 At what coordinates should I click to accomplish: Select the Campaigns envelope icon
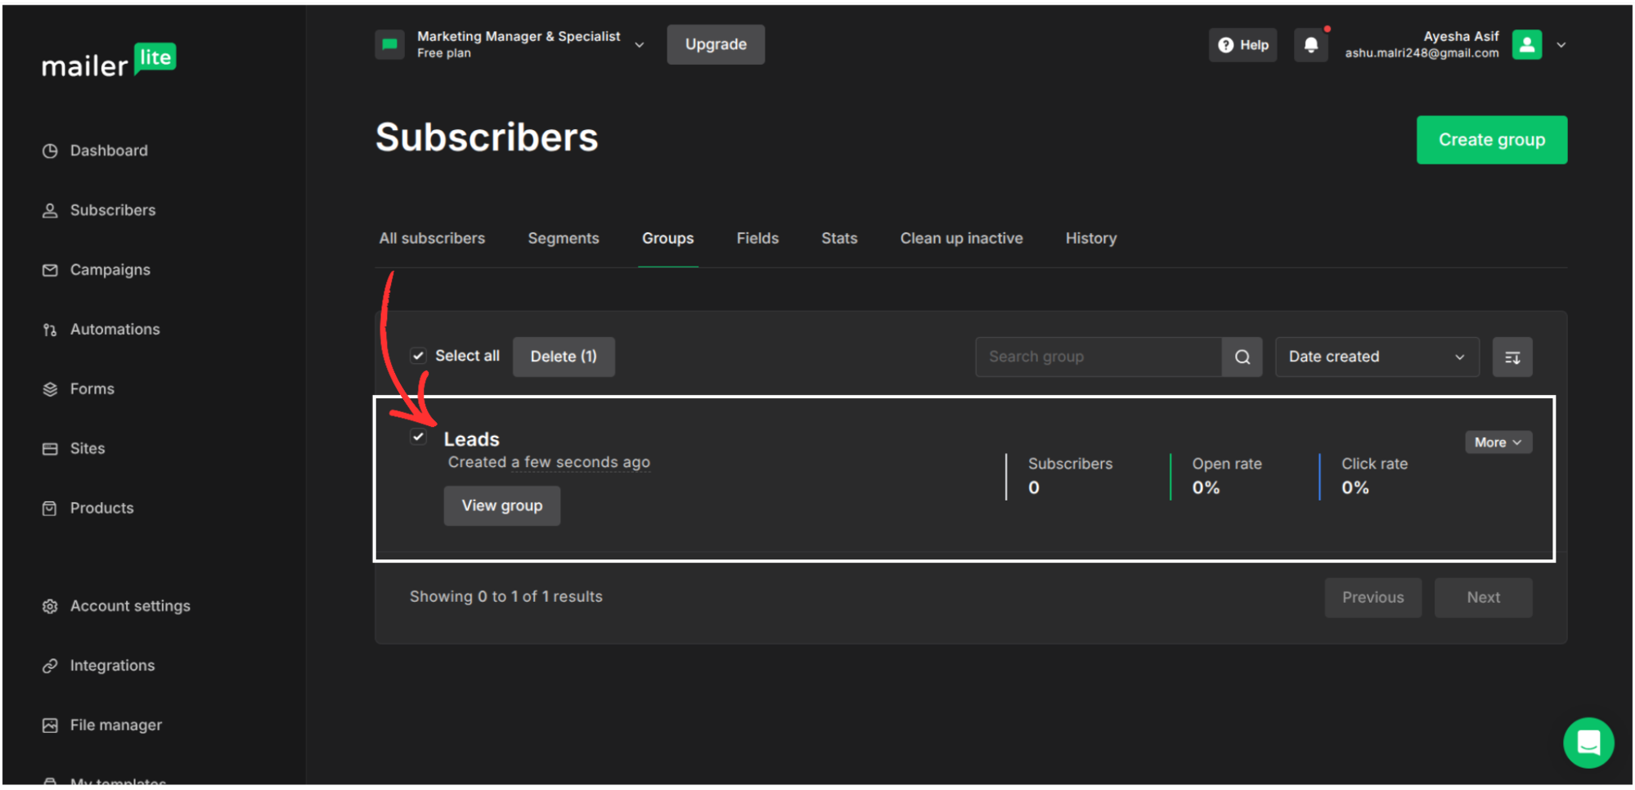[50, 269]
